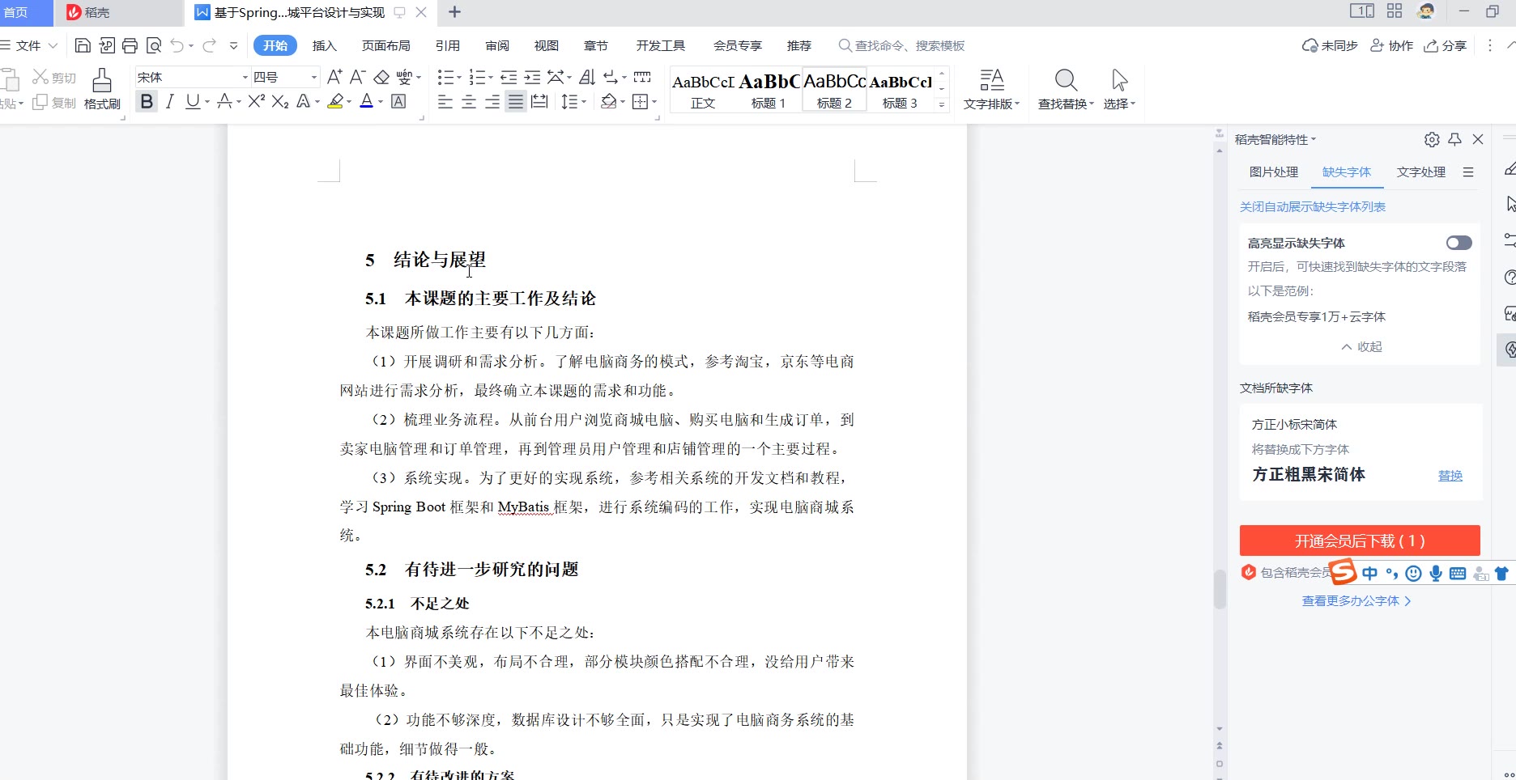Toggle 高亮显示缺失字体 switch
The image size is (1516, 780).
click(1459, 243)
